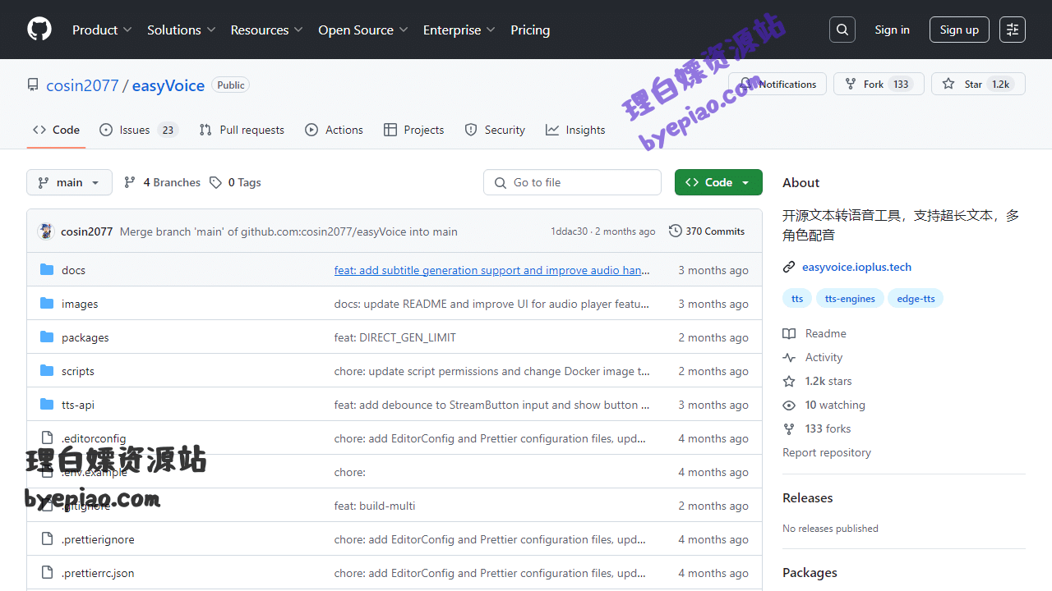Click the docs folder icon
The image size is (1052, 591).
[47, 269]
